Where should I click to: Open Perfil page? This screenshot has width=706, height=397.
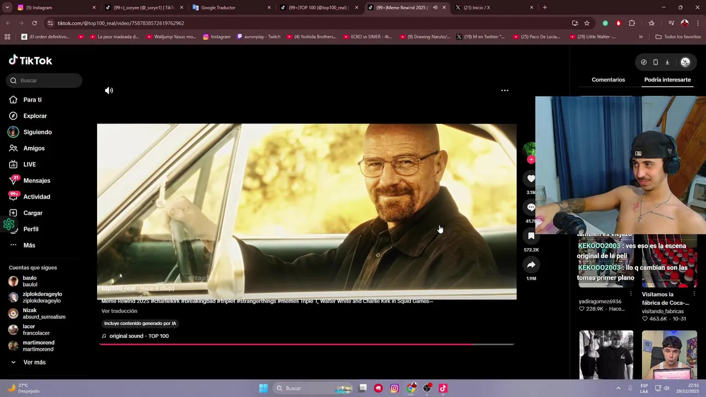click(30, 229)
